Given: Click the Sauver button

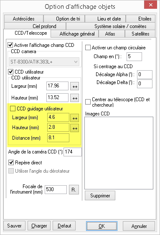Looking at the screenshot, I should click(x=14, y=226).
